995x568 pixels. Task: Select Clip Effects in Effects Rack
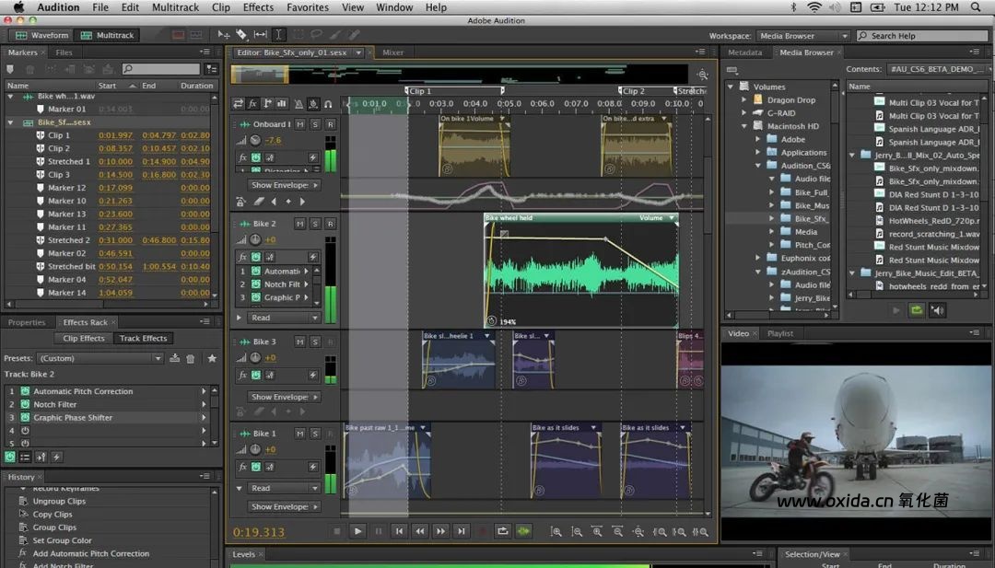point(84,339)
